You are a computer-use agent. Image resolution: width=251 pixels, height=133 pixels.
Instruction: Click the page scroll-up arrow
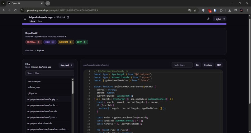(249, 16)
